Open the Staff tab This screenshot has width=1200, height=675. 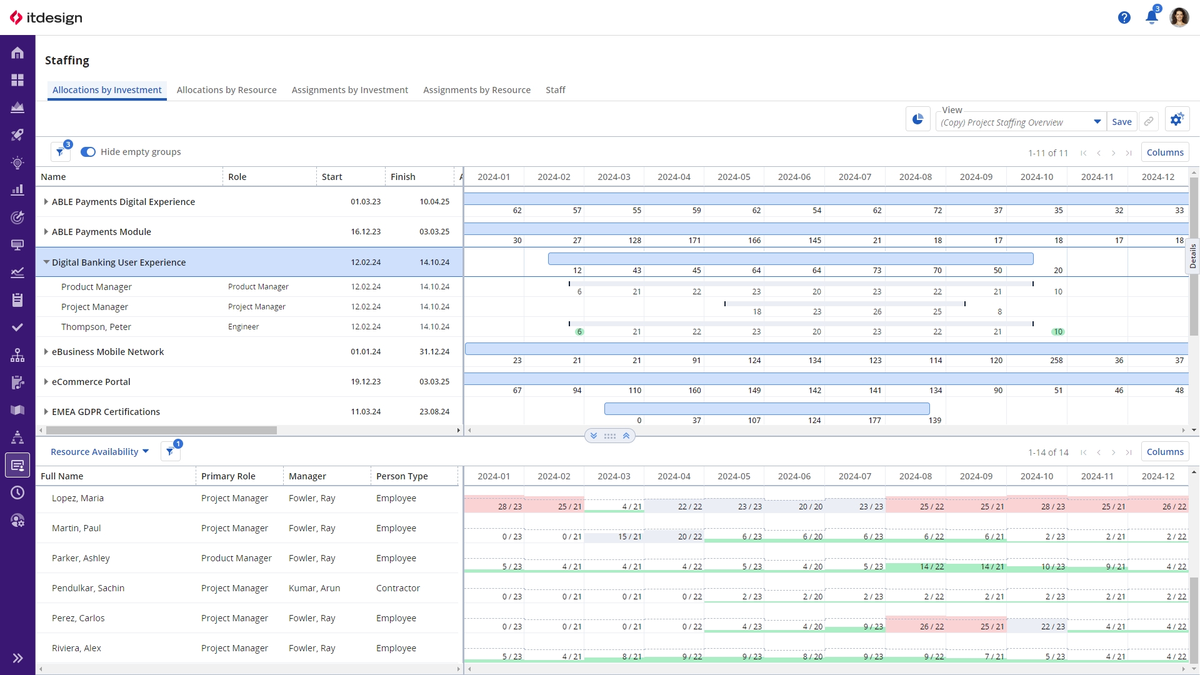pos(555,90)
